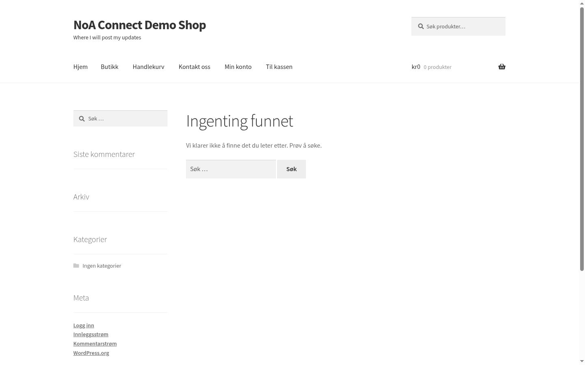Viewport: 585px width, 365px height.
Task: Click the Ingen kategorier text
Action: 102,266
